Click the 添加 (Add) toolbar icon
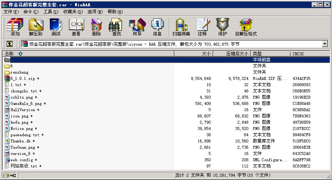Screen dimensions: 332x180 click(15, 27)
